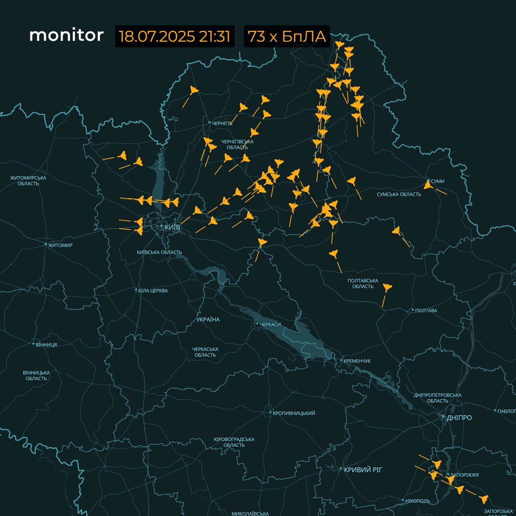Select the drone marker just right of Полтавська область label
516x516 pixels.
387,287
